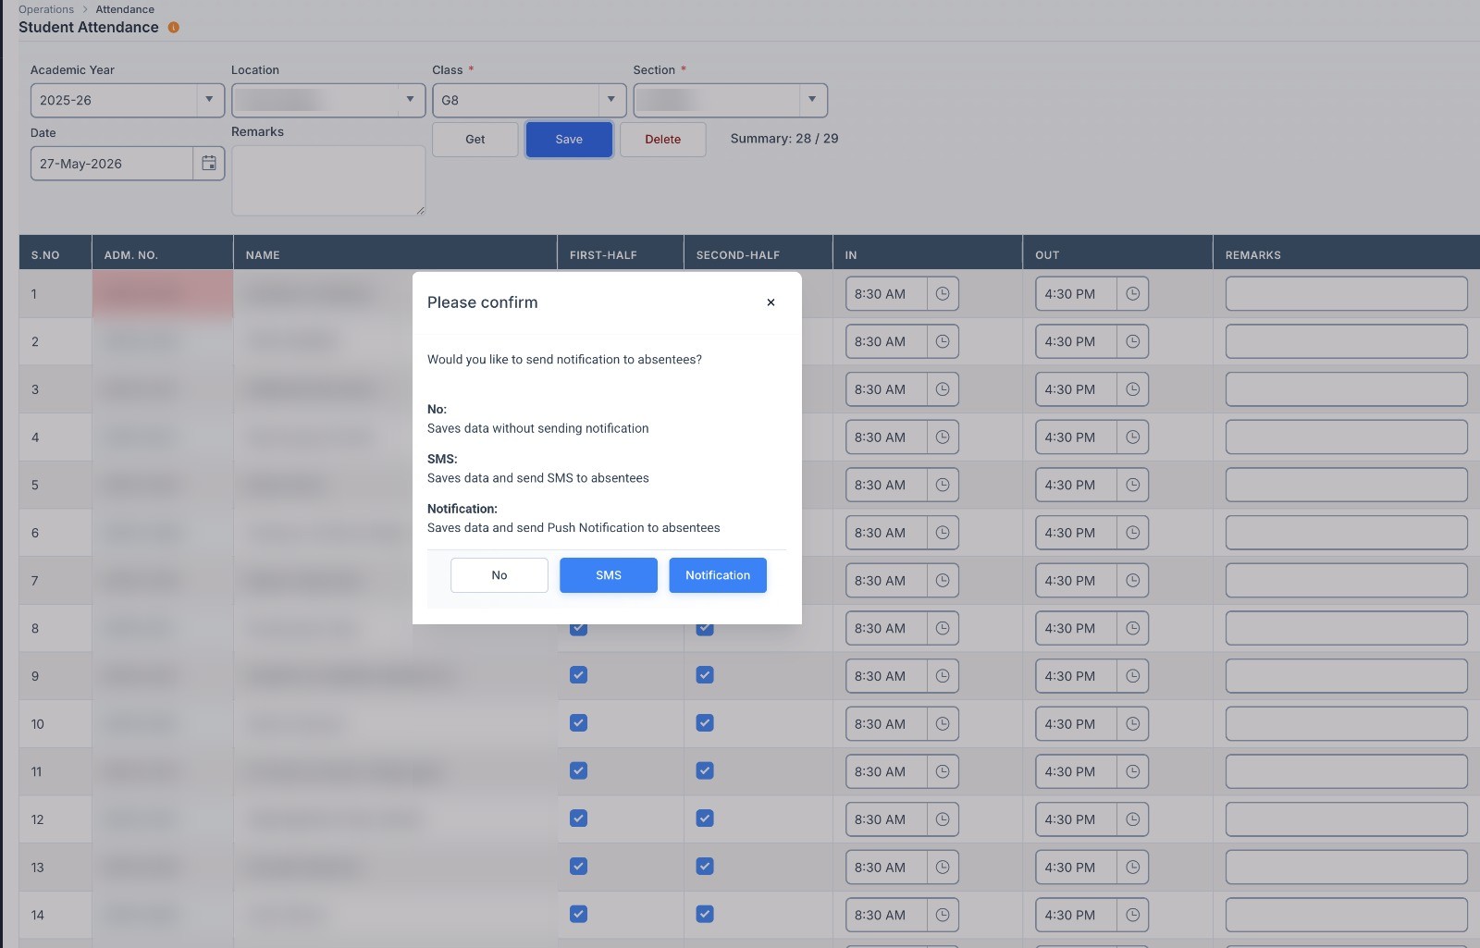Toggle First-Half checkbox for row 9
This screenshot has height=948, width=1480.
[578, 675]
